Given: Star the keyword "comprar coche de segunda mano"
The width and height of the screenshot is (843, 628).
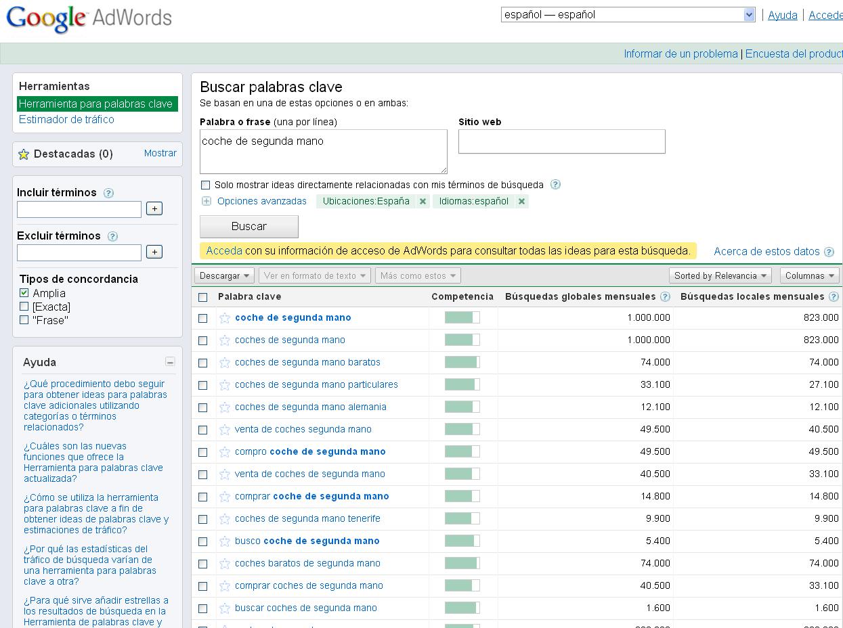Looking at the screenshot, I should [x=225, y=497].
